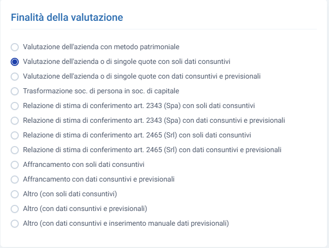Image resolution: width=329 pixels, height=248 pixels.
Task: Pick radio 'art. 2343 (Spa) con soli dati consuntivi'
Action: point(15,106)
